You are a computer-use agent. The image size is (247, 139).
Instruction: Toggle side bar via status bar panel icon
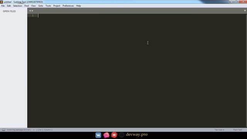(x=3, y=130)
